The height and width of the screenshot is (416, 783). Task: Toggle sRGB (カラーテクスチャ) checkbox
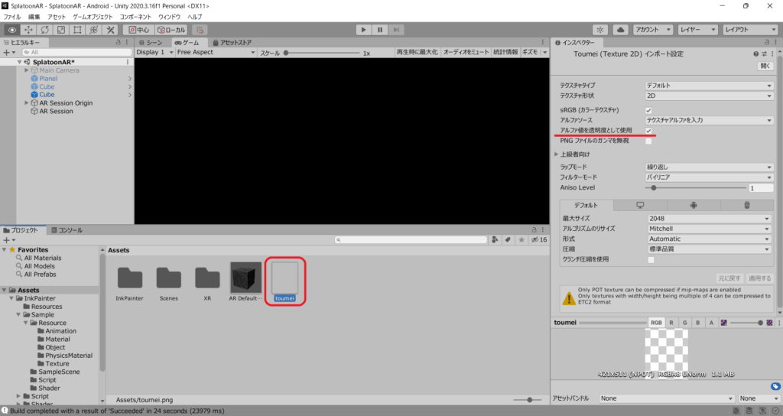(x=648, y=110)
